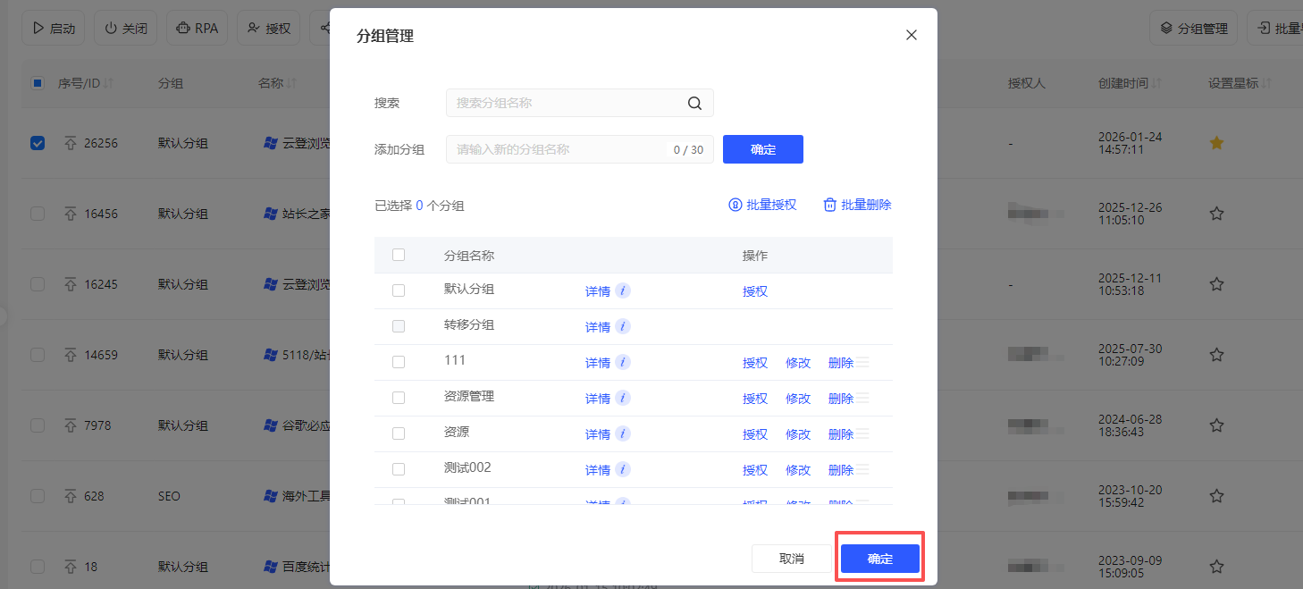The image size is (1303, 589).
Task: Unstar the favorited row 26256
Action: coord(1216,142)
